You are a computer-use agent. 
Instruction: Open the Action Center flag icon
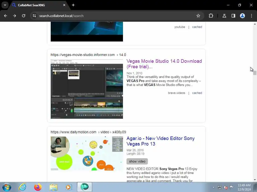[x=232, y=187]
